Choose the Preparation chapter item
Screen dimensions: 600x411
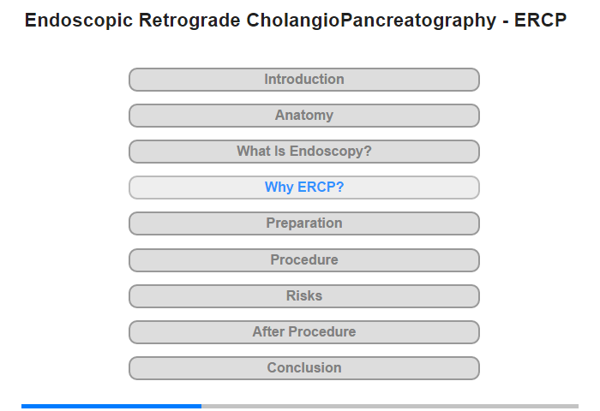coord(303,223)
